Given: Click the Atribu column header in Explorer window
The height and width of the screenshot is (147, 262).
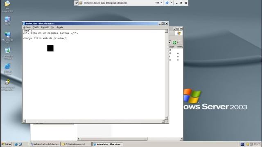Looking at the screenshot, I should click(x=180, y=47).
